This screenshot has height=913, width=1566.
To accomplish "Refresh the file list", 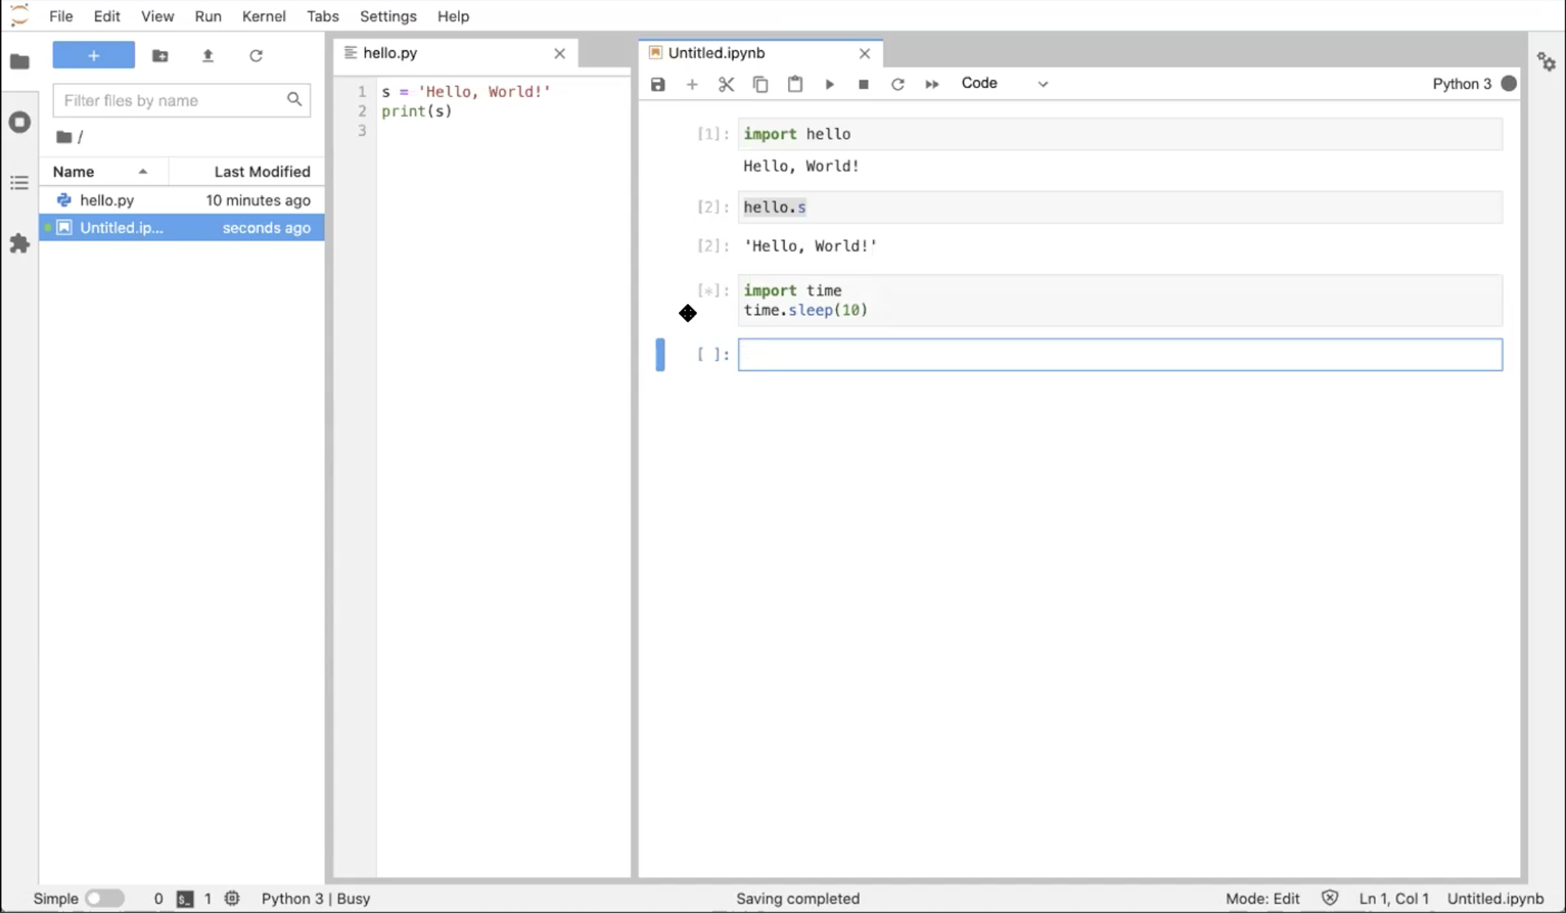I will point(256,56).
